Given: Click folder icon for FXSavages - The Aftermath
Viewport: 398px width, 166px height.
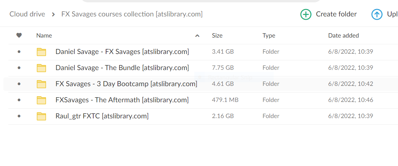Looking at the screenshot, I should [41, 100].
